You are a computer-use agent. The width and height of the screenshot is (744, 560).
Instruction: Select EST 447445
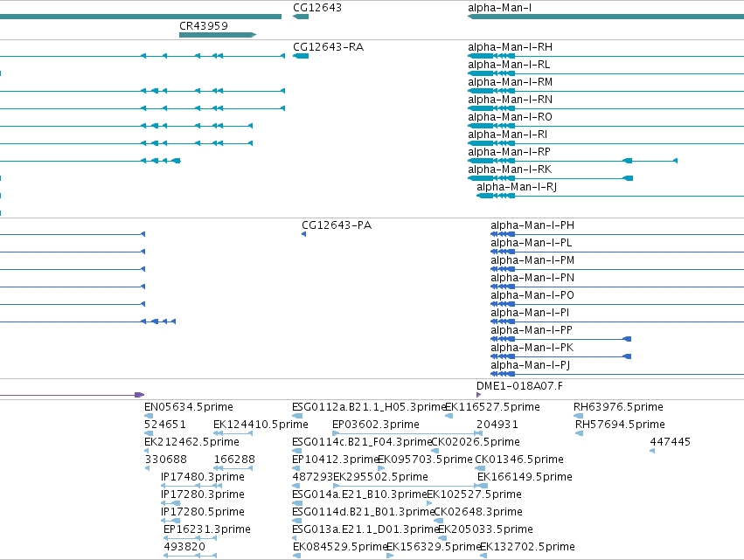pos(670,442)
